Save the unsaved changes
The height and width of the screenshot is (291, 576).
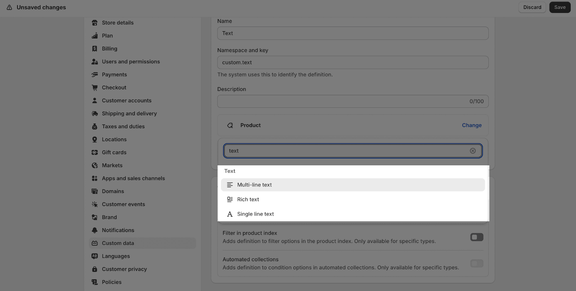pyautogui.click(x=560, y=7)
